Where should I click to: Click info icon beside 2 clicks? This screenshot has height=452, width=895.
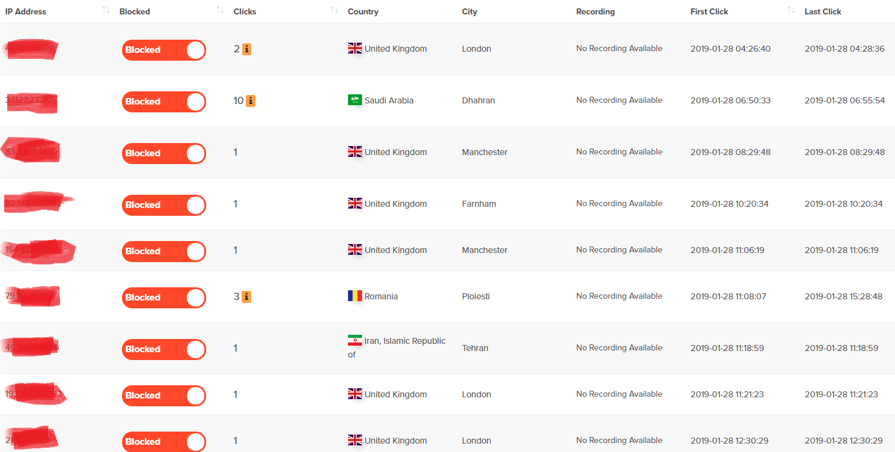click(x=246, y=49)
